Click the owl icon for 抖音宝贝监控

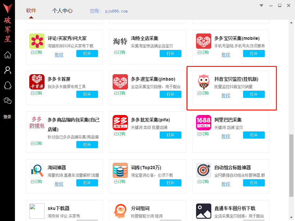(x=204, y=82)
